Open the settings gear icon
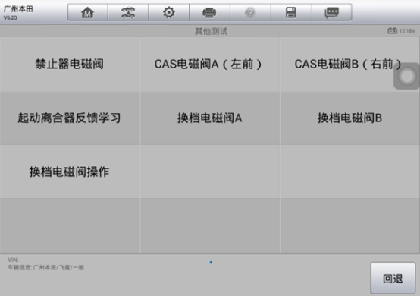 (169, 12)
